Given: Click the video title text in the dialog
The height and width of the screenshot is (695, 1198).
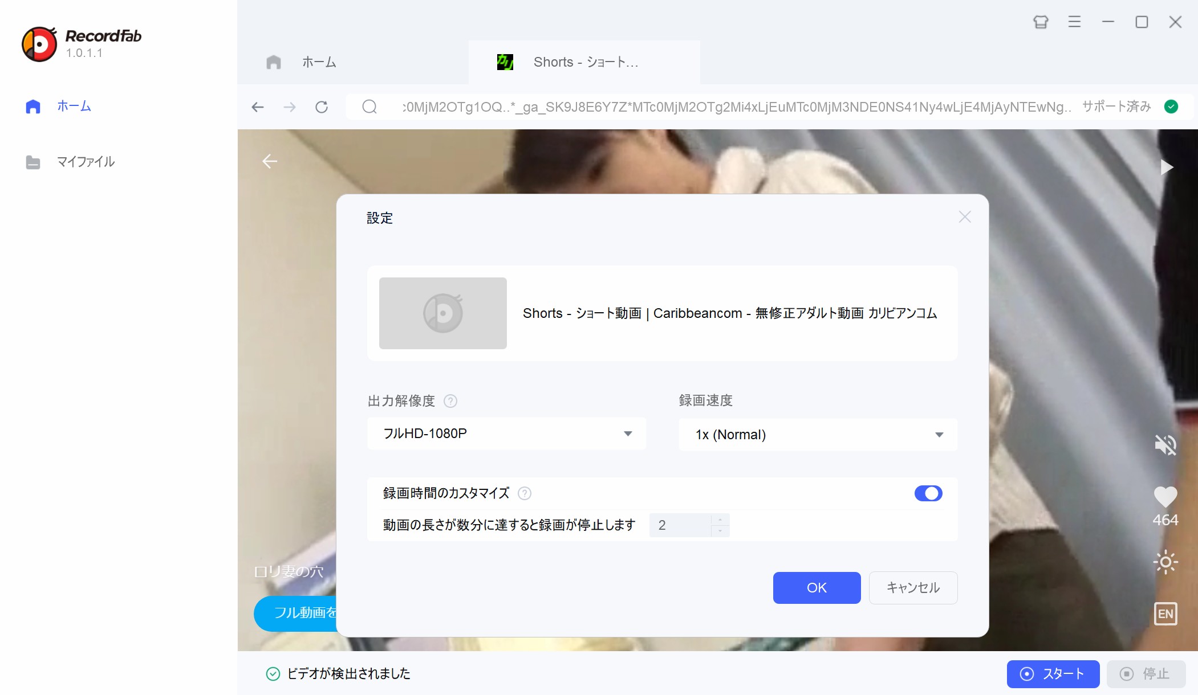Looking at the screenshot, I should (730, 313).
